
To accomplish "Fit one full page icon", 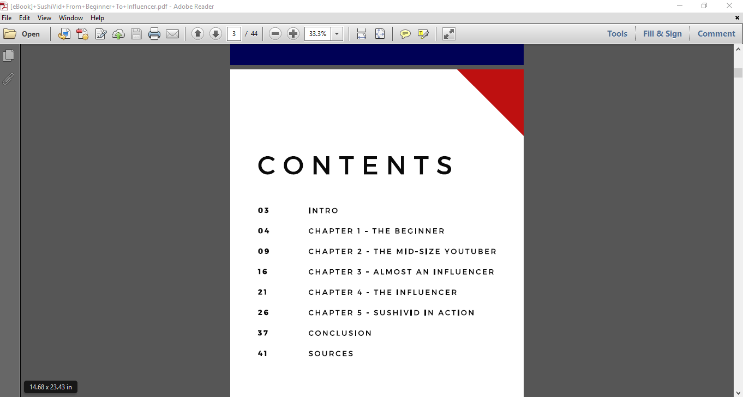I will 380,34.
